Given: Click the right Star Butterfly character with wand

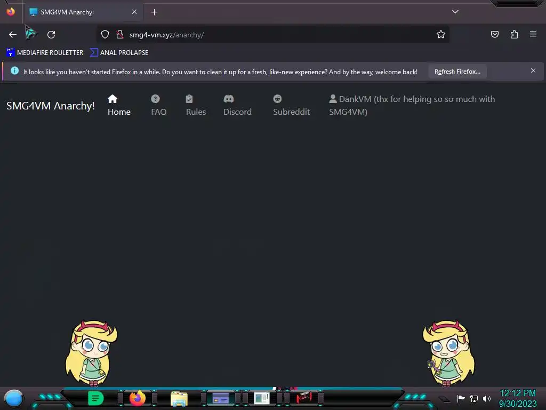Looking at the screenshot, I should pos(448,353).
